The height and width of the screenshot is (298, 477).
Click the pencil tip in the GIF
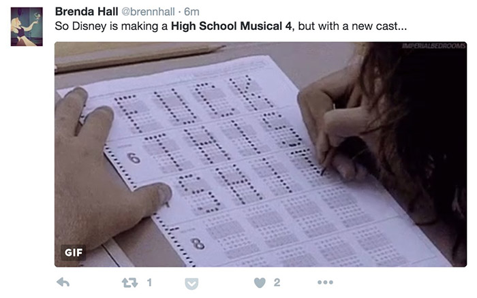tap(322, 171)
